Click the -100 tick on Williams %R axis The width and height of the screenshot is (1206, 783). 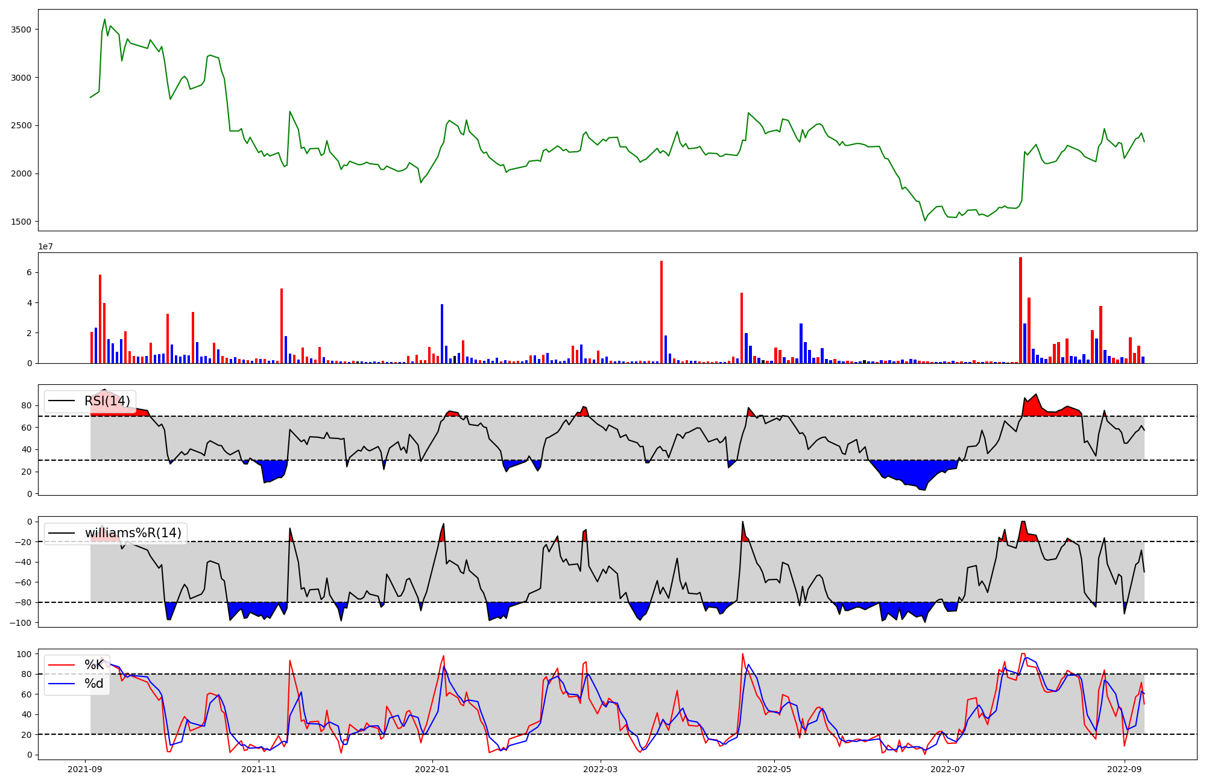pos(22,622)
